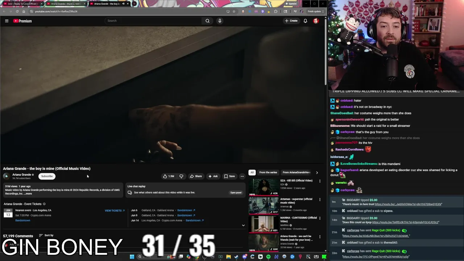Viewport: 464px width, 261px height.
Task: Subscribe to Ariana Grande
Action: click(47, 176)
